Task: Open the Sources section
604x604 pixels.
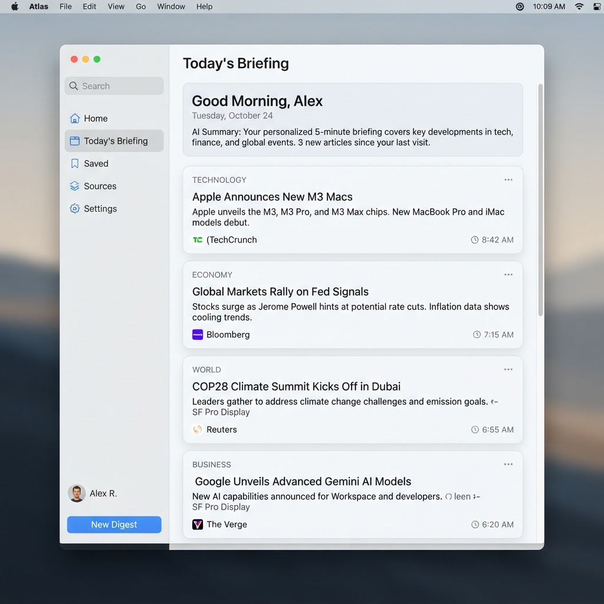Action: [x=114, y=186]
